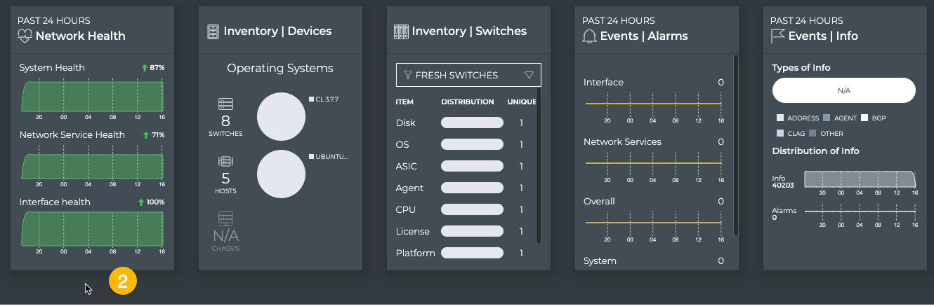Toggle the ADDRESS legend square
This screenshot has height=306, width=934.
click(780, 118)
